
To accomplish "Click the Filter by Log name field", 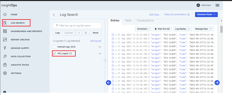I will pos(77,25).
